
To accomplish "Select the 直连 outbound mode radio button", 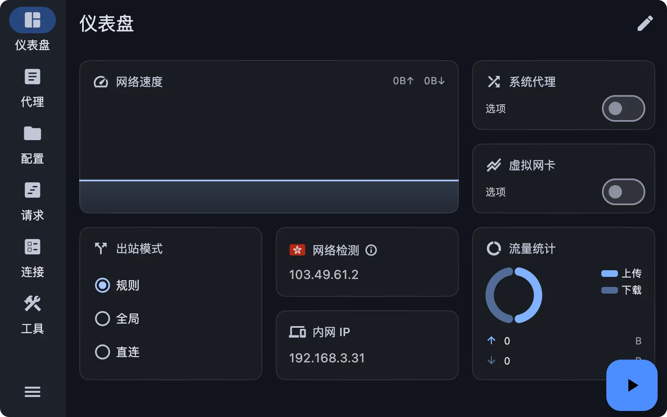I will [102, 352].
